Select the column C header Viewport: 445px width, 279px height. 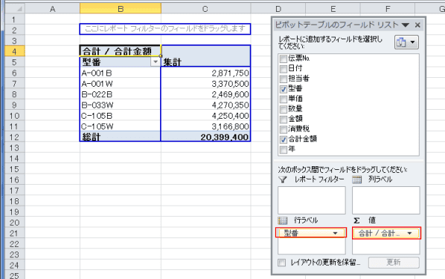pyautogui.click(x=205, y=9)
